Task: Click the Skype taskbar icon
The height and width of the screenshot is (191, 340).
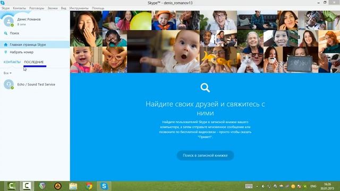Action: (104, 186)
